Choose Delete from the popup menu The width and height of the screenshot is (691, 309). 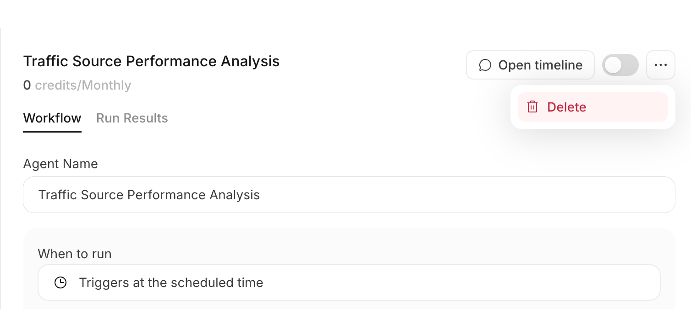point(593,107)
